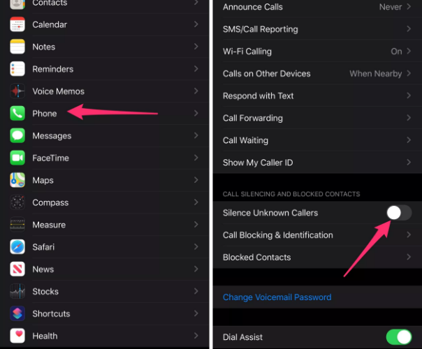
Task: Select the Voice Memos icon
Action: 17,91
